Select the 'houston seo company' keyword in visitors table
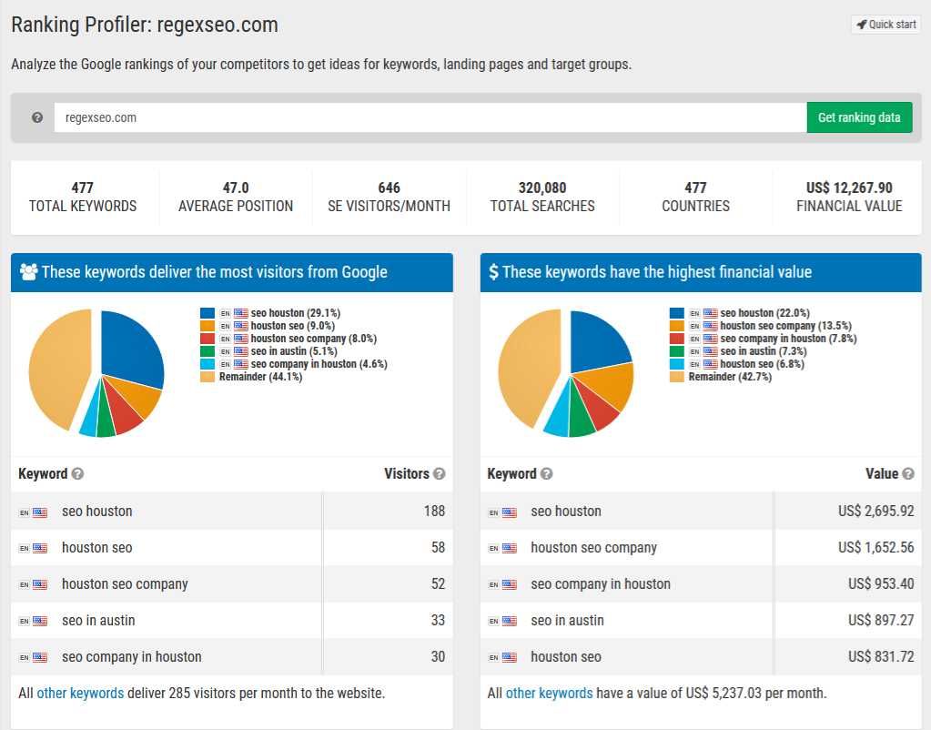The image size is (931, 730). pyautogui.click(x=125, y=584)
